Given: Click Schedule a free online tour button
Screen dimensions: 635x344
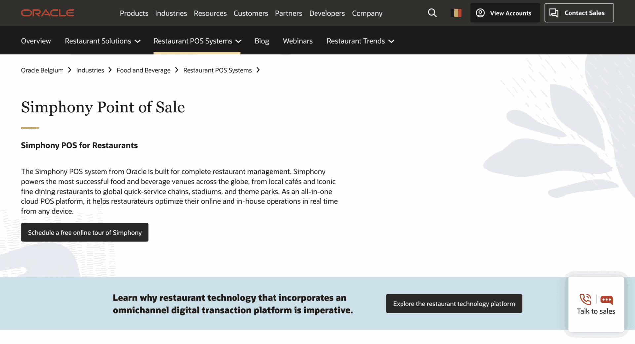Looking at the screenshot, I should pyautogui.click(x=85, y=232).
